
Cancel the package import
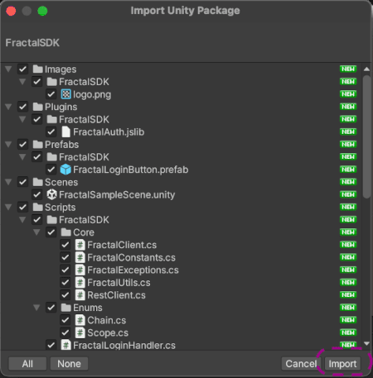301,364
